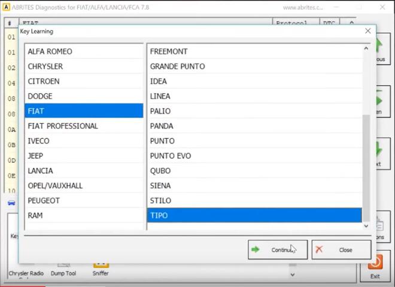
Task: Close the Key Learning dialog with X
Action: click(368, 31)
